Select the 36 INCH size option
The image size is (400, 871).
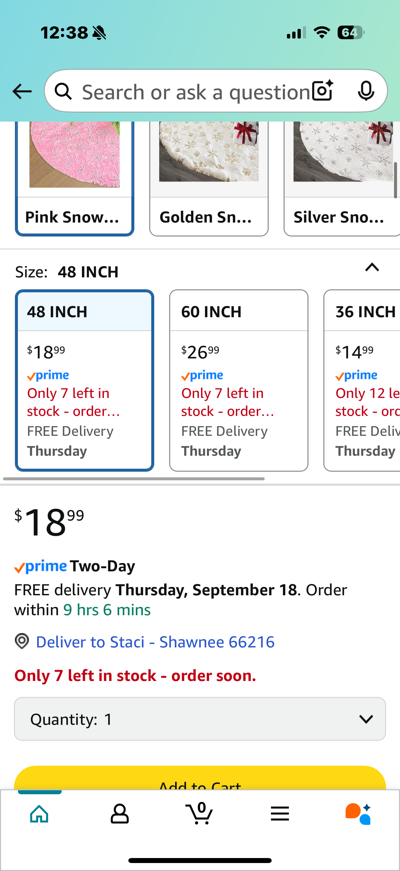tap(362, 380)
